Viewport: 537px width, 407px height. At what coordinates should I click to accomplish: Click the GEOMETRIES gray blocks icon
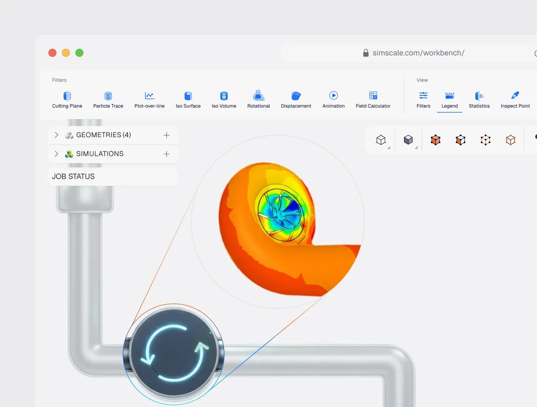69,135
